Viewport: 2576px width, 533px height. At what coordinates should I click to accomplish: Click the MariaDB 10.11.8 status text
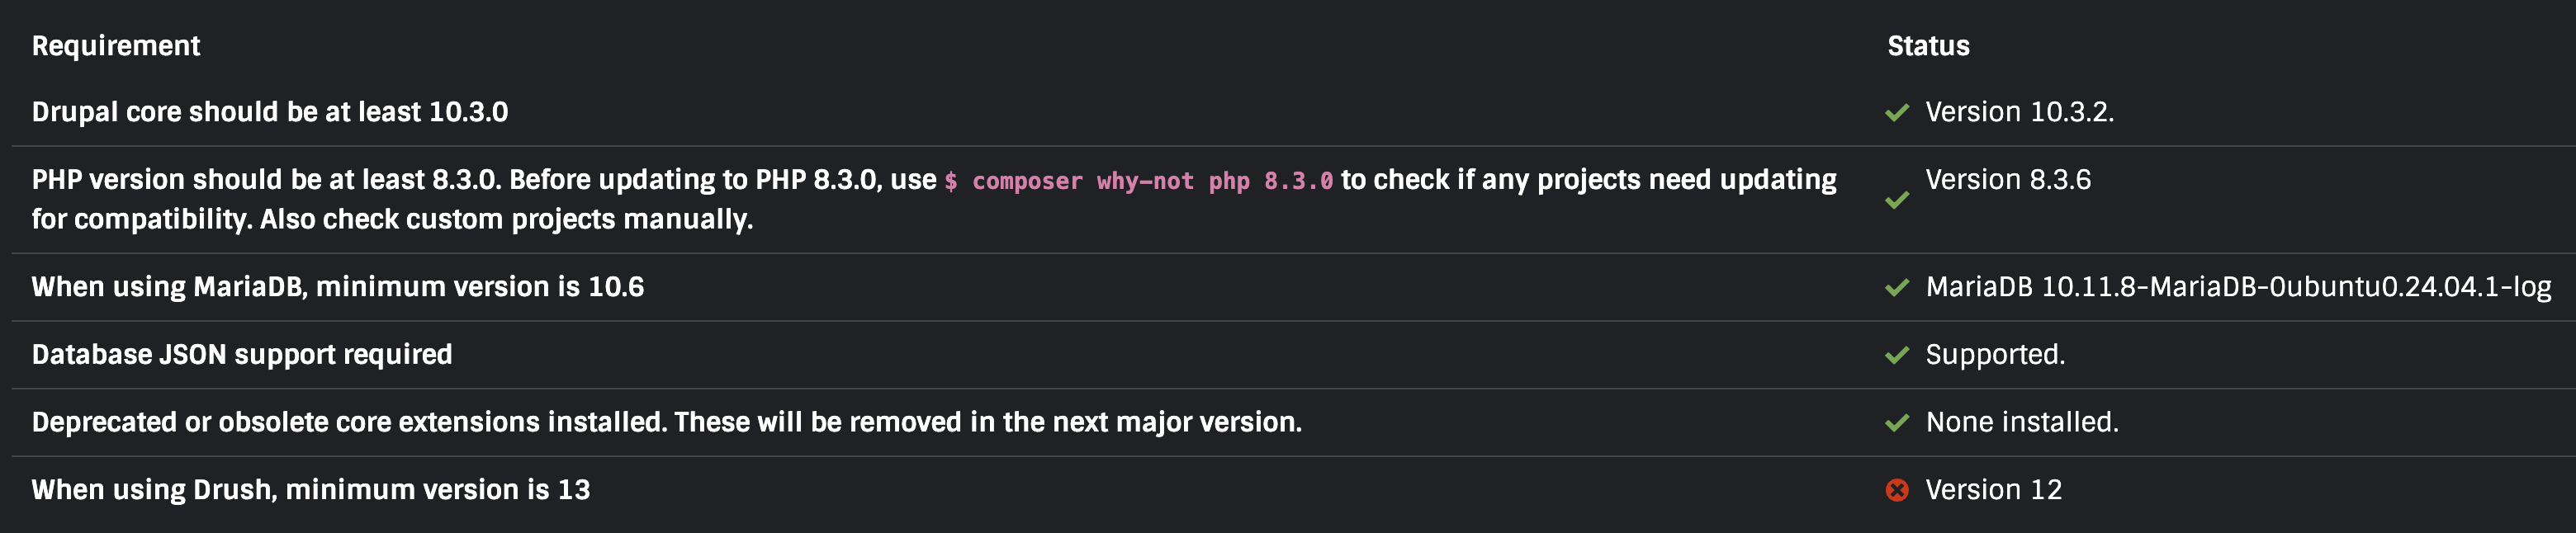pyautogui.click(x=2238, y=287)
